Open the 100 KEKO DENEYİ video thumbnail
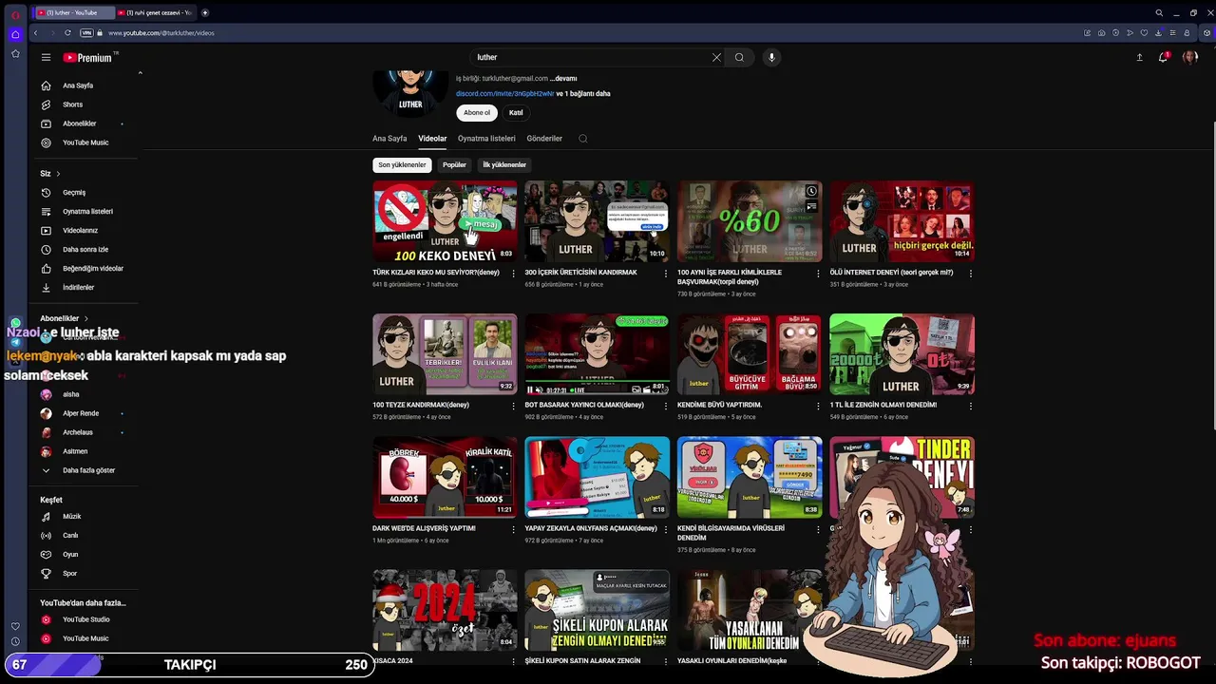1216x684 pixels. click(445, 221)
